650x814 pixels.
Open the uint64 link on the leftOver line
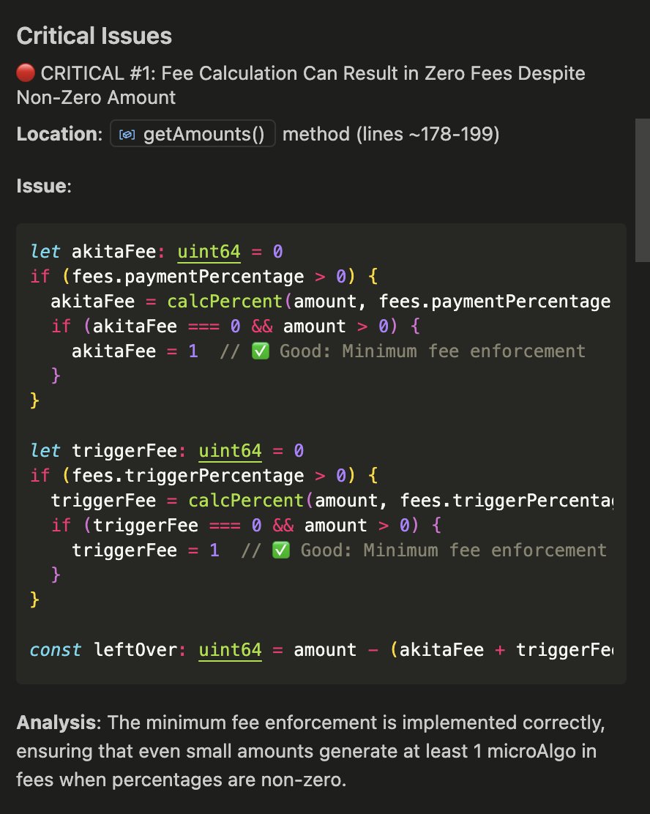(230, 649)
